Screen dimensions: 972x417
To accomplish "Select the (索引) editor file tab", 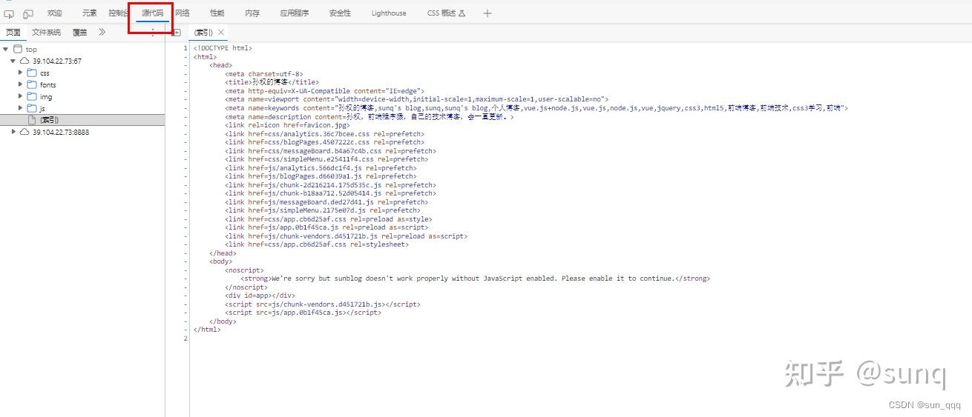I will [203, 33].
